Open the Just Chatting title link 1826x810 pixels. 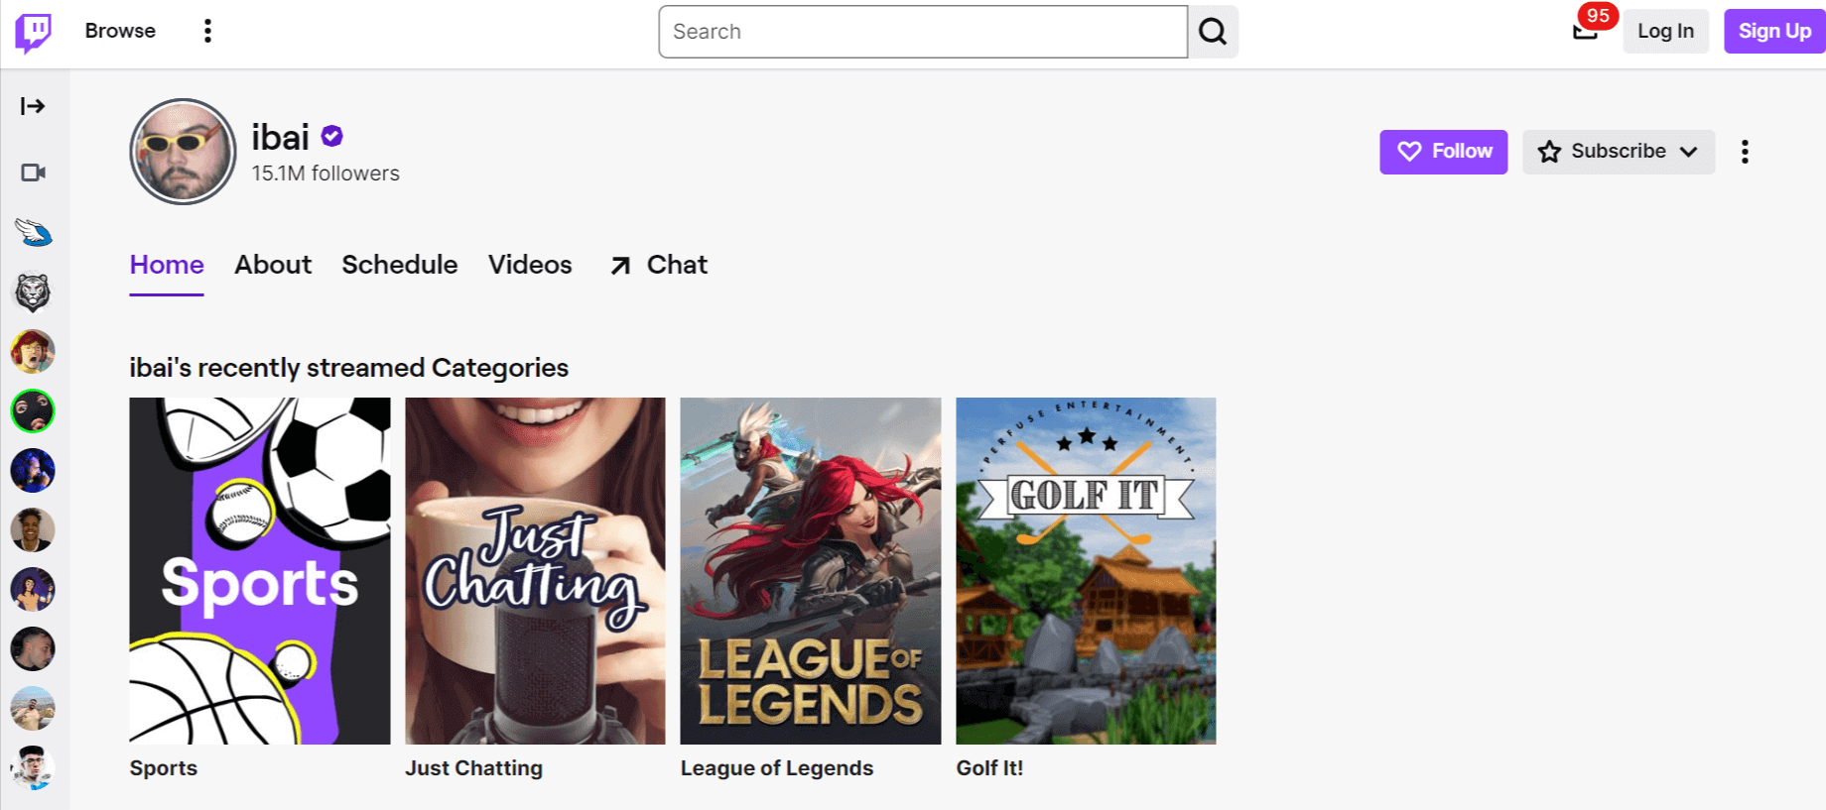tap(473, 768)
